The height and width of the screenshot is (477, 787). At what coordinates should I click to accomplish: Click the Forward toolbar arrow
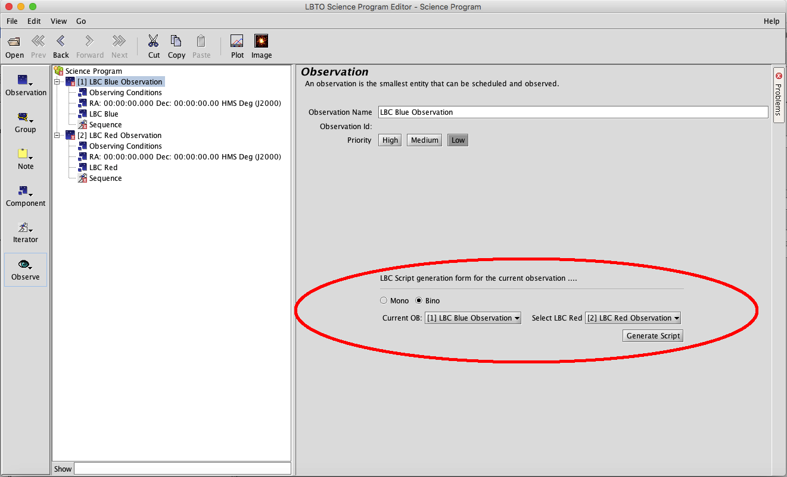(x=89, y=41)
